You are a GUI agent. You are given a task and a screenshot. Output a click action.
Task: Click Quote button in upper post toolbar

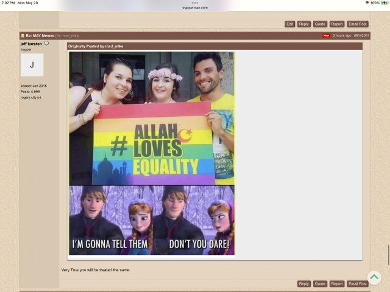320,24
